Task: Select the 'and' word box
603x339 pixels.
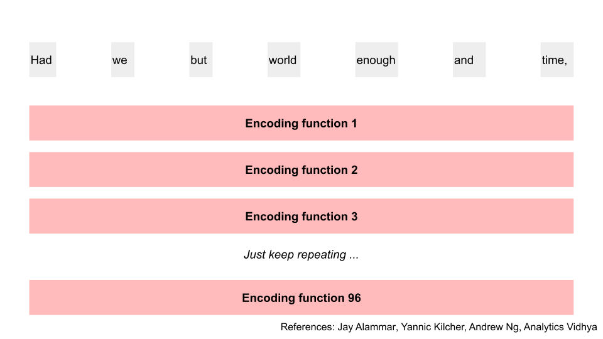Action: coord(469,60)
